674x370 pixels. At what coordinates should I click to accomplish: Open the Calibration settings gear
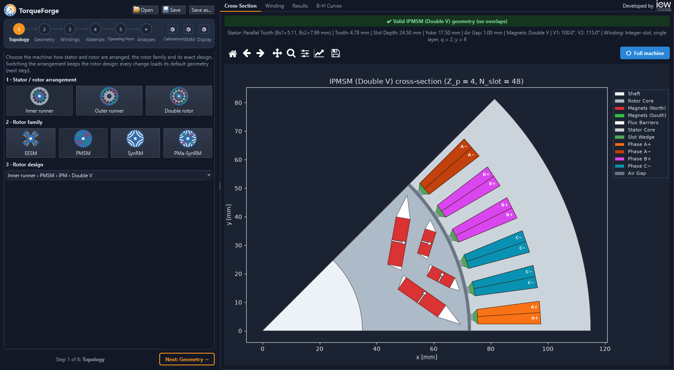click(x=172, y=29)
